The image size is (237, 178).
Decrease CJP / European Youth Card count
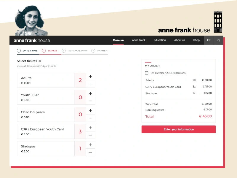pos(90,135)
